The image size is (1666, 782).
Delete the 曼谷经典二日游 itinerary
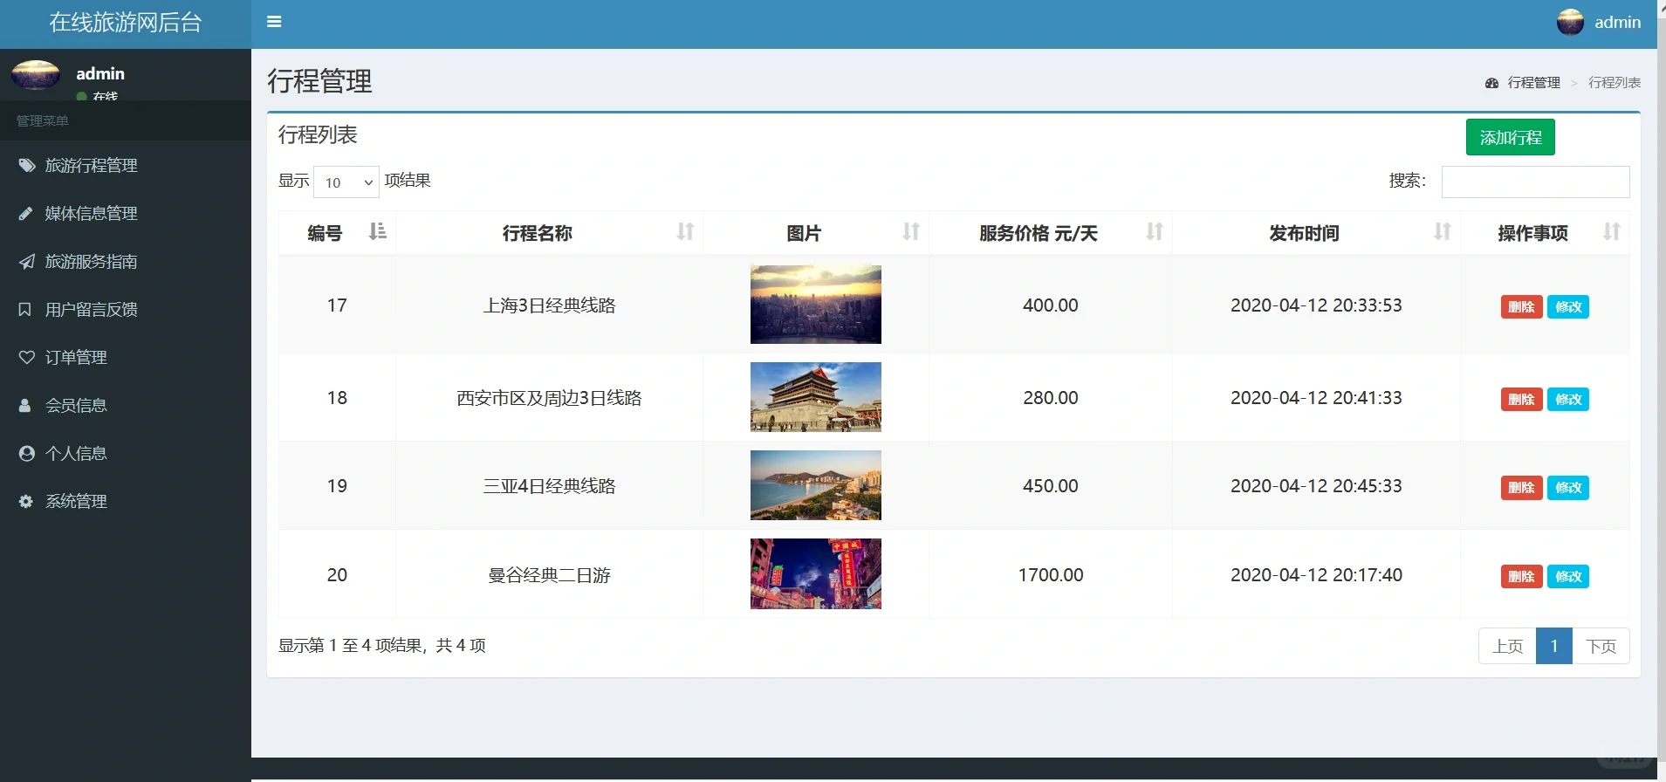1521,576
